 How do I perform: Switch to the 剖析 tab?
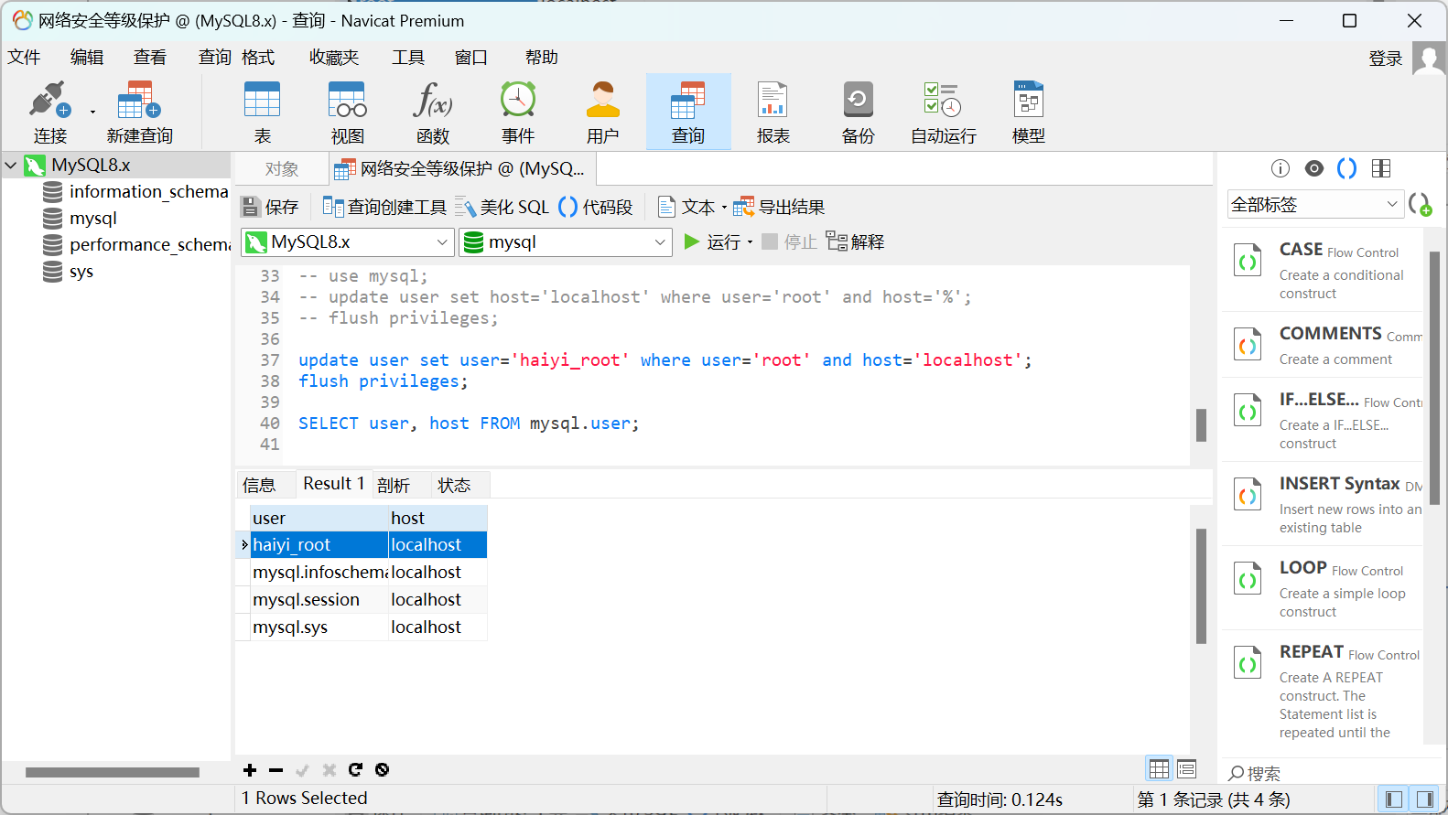point(394,485)
